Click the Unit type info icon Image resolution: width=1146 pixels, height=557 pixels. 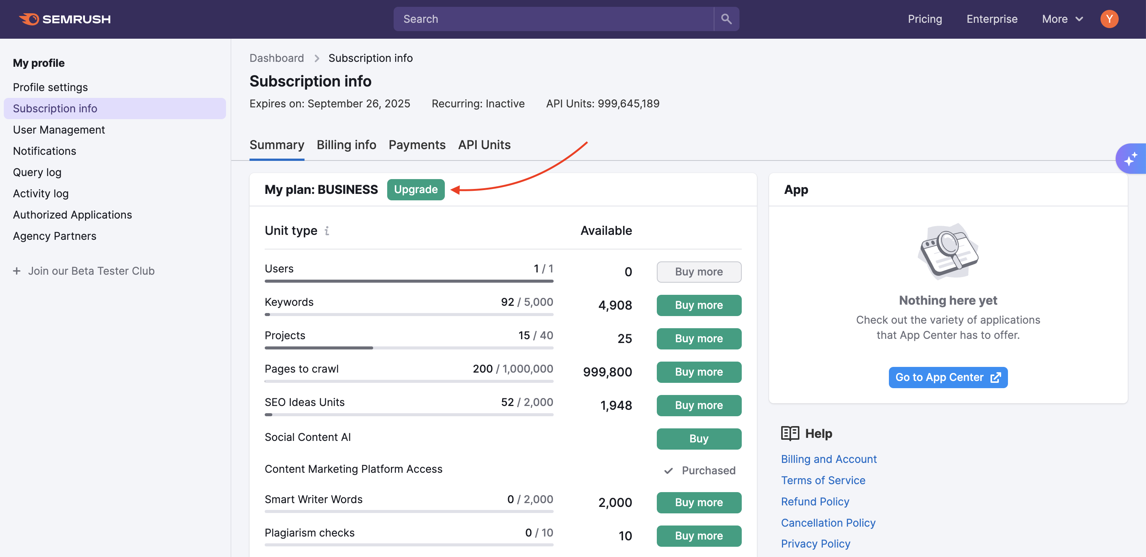(x=327, y=231)
